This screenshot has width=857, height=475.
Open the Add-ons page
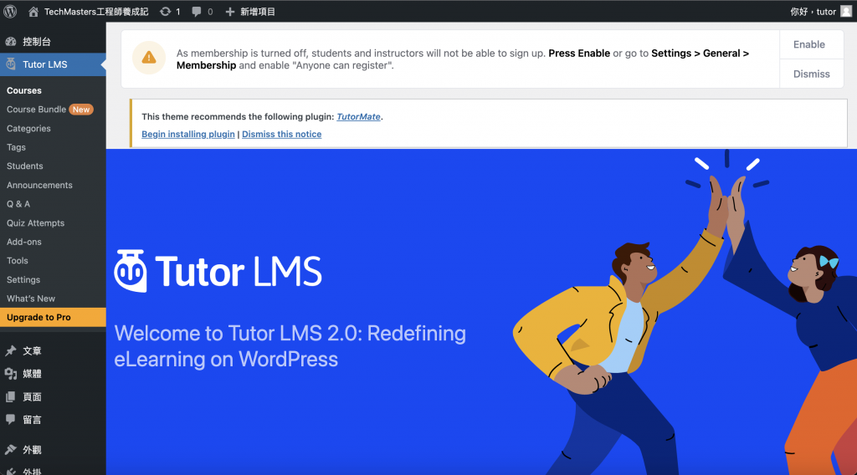(x=24, y=242)
